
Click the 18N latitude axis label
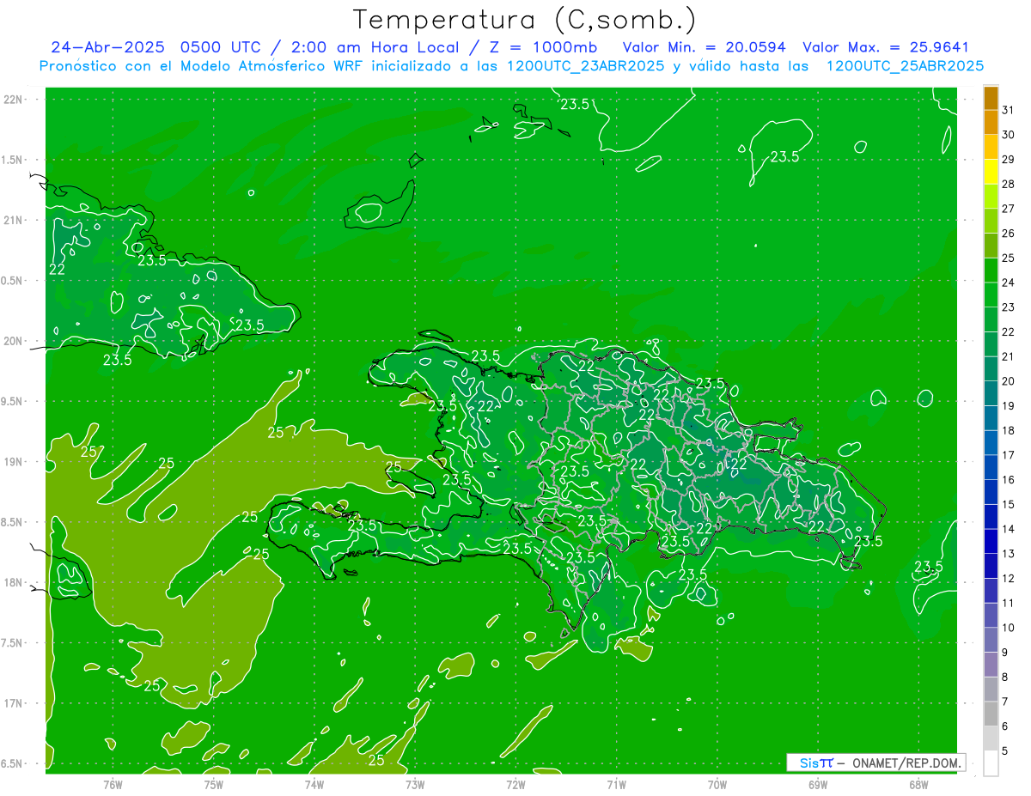point(13,582)
